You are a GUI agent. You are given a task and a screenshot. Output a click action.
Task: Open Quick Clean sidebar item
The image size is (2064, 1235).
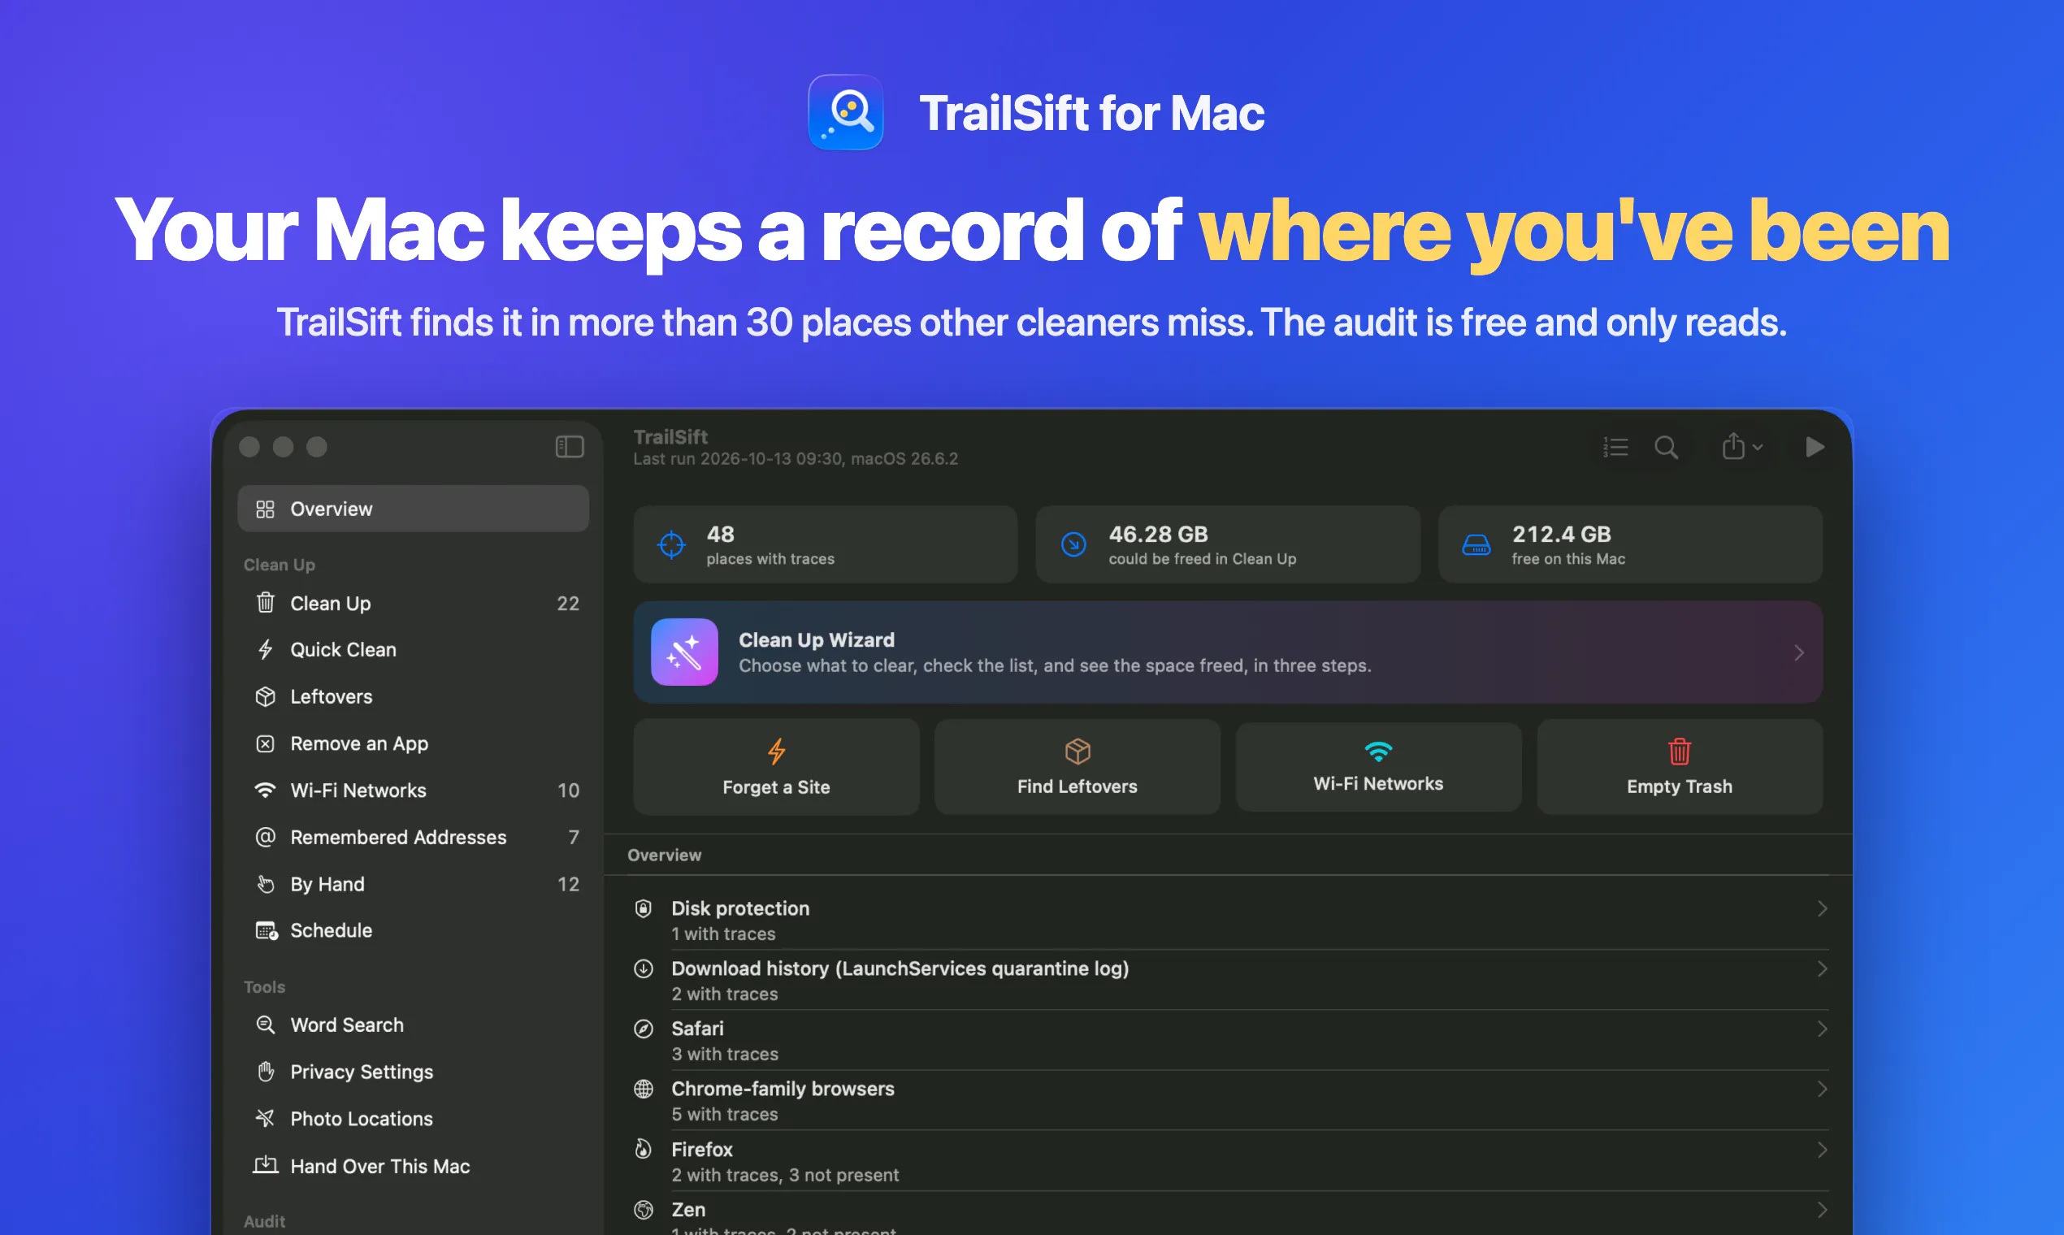413,650
